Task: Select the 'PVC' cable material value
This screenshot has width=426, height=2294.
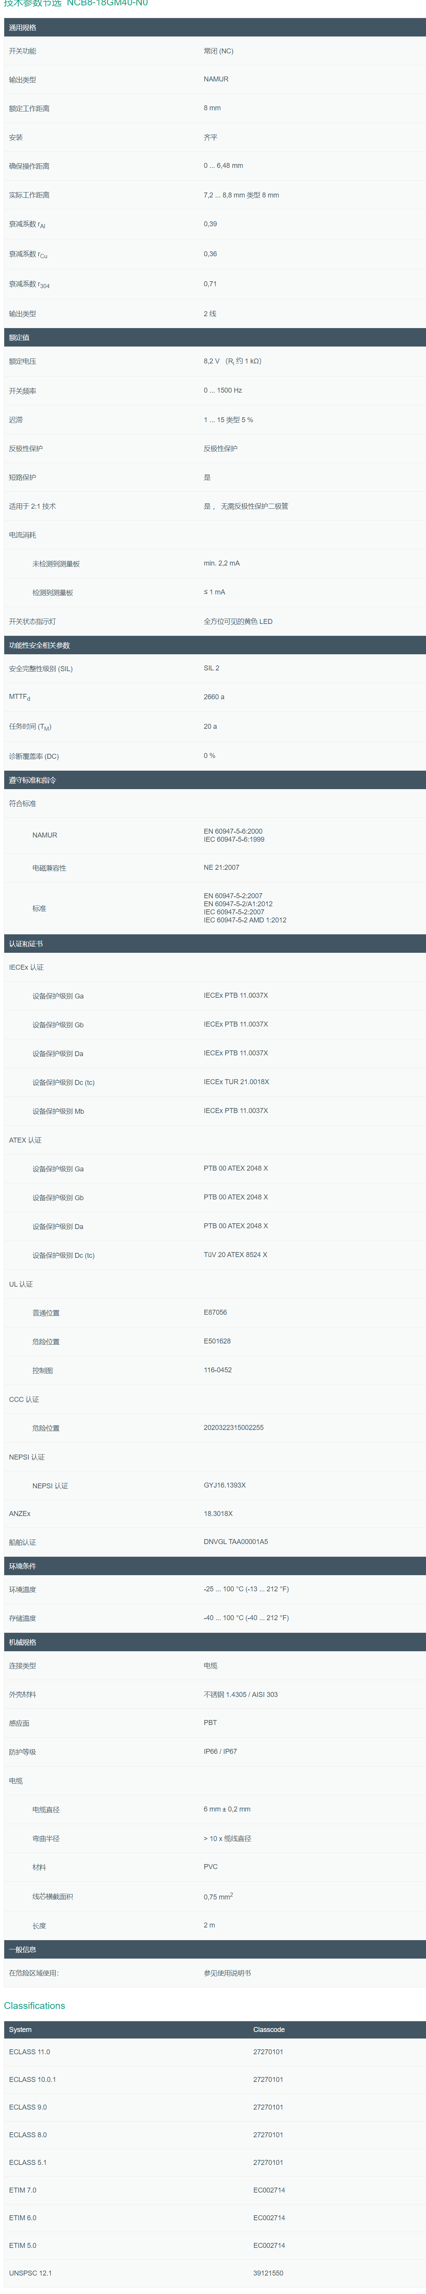Action: pyautogui.click(x=211, y=1866)
